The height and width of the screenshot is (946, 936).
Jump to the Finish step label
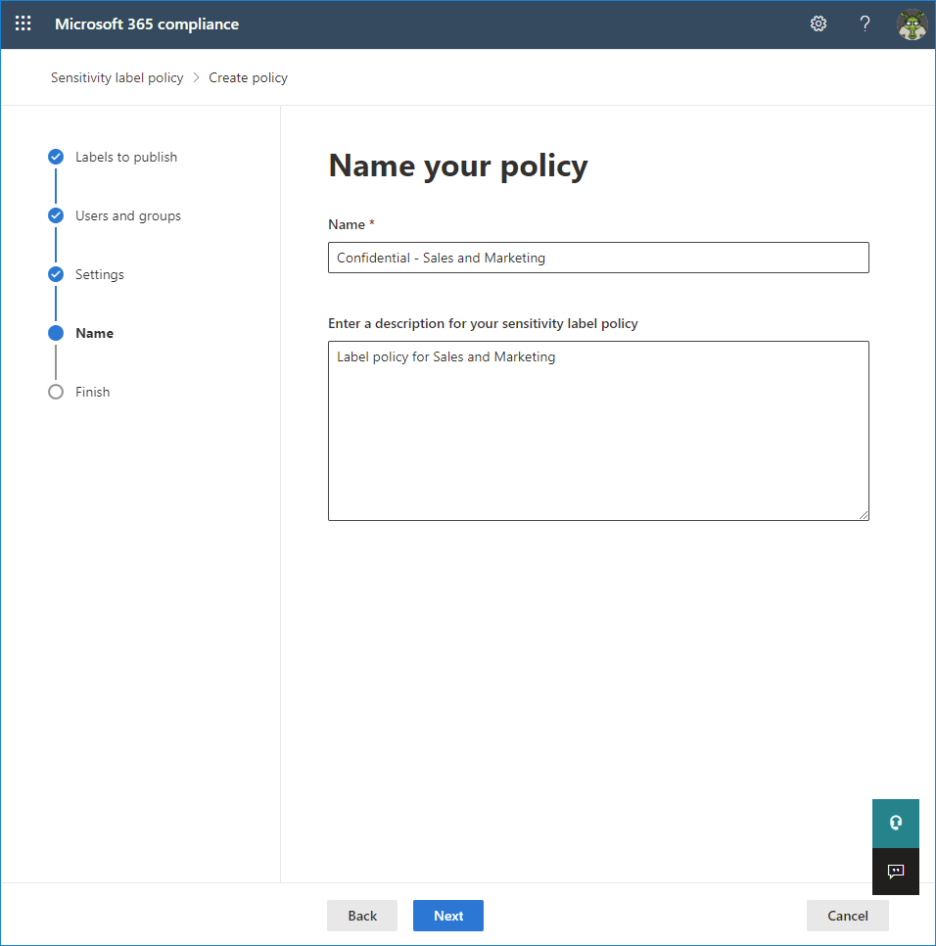click(x=92, y=392)
